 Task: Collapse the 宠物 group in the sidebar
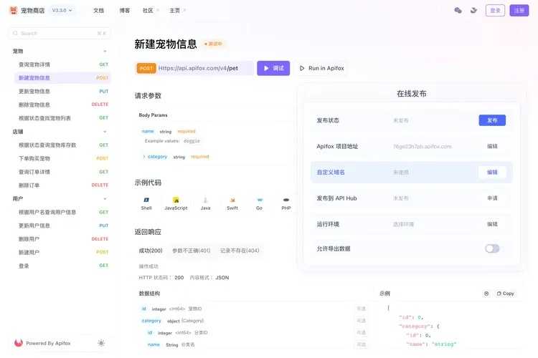point(105,51)
